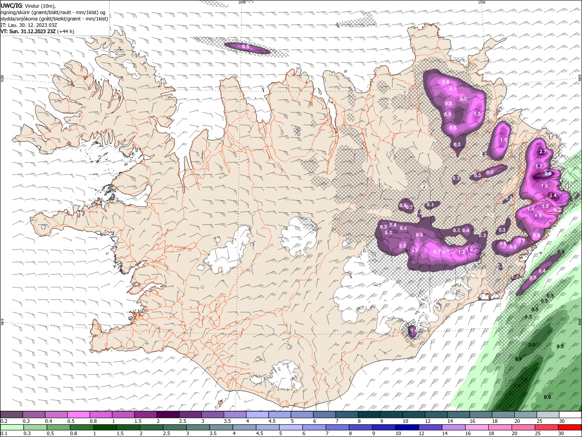The image size is (582, 437).
Task: Select the darkest green swatch starting at 1 in lower legend
Action: [x=105, y=427]
